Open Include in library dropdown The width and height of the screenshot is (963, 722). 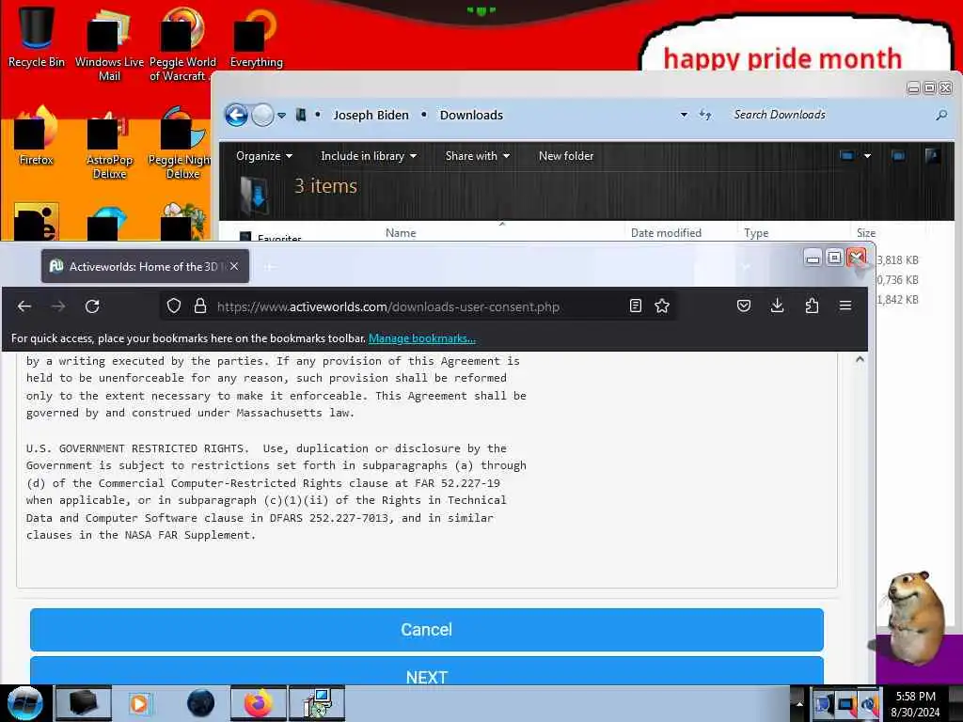pyautogui.click(x=369, y=156)
